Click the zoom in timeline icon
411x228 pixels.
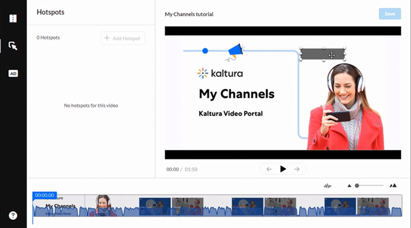coord(393,185)
